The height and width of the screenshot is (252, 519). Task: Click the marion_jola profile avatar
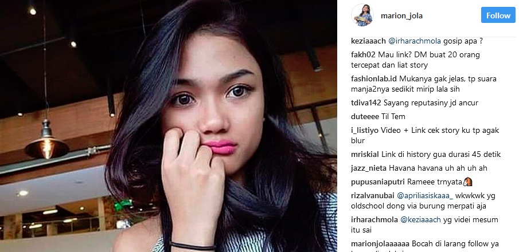[362, 15]
